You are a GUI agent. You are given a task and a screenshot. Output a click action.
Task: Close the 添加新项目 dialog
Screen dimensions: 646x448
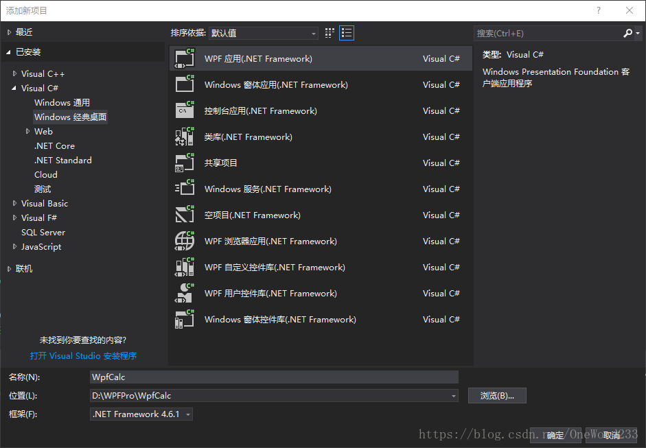click(630, 11)
